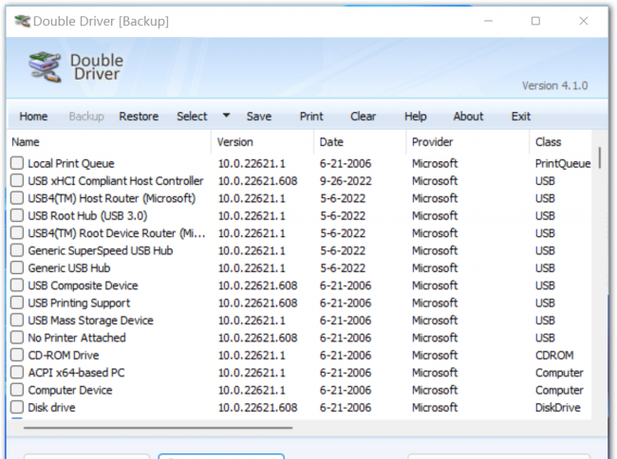
Task: Select USB xHCI Compliant Host Controller name
Action: [116, 181]
